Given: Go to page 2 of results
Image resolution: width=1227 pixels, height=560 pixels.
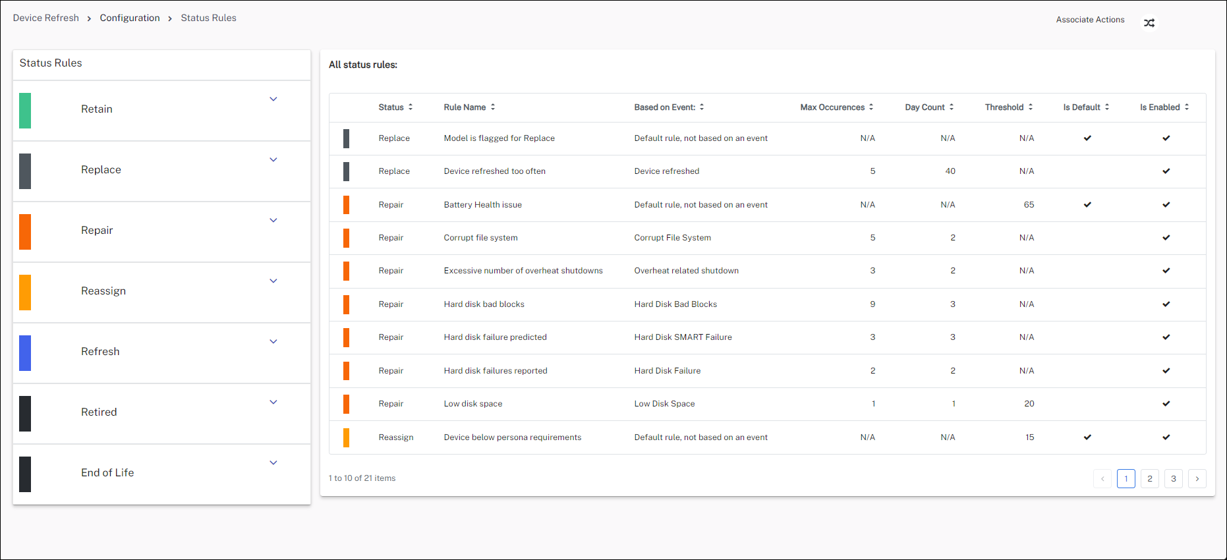Looking at the screenshot, I should [1149, 479].
